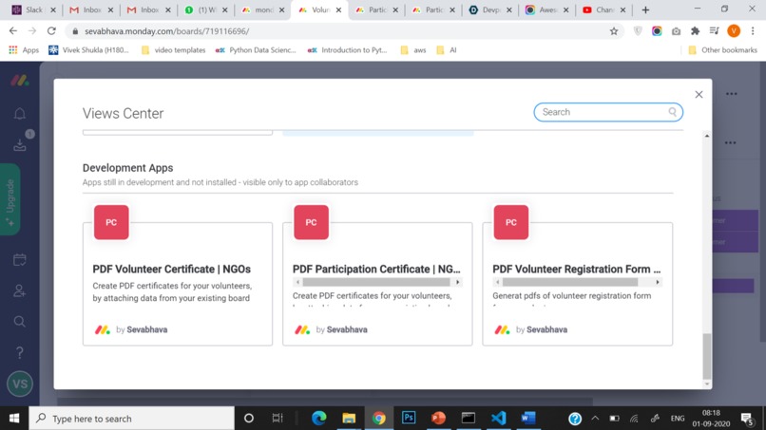Viewport: 766px width, 430px height.
Task: Click the magnifier icon in search box
Action: coord(673,112)
